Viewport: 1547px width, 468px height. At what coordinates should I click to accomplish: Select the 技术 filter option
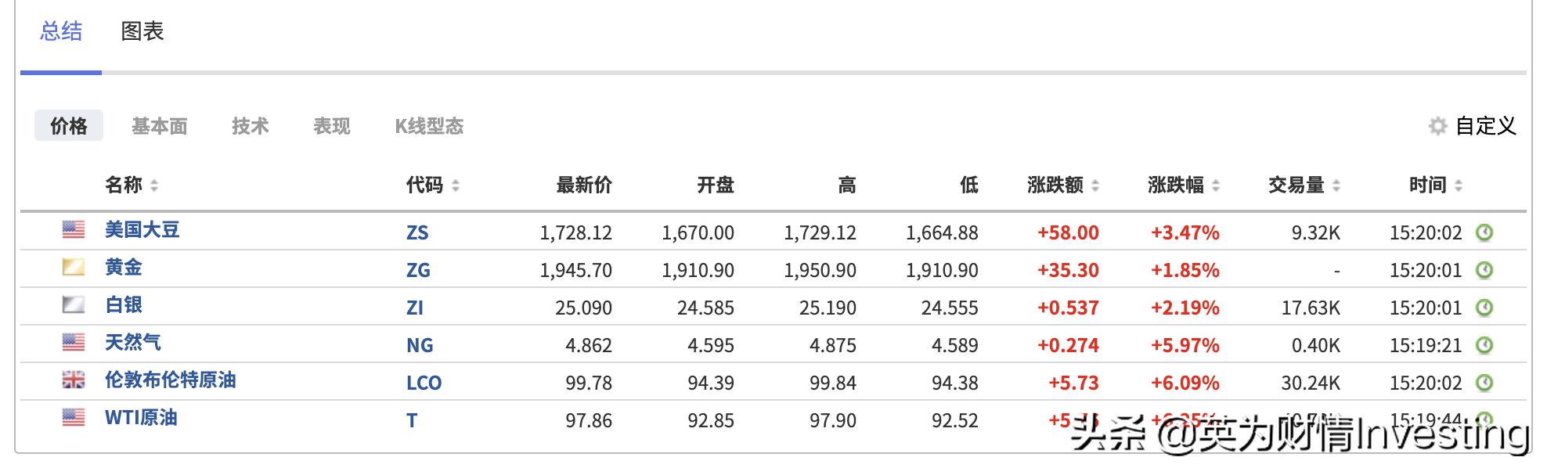tap(251, 126)
